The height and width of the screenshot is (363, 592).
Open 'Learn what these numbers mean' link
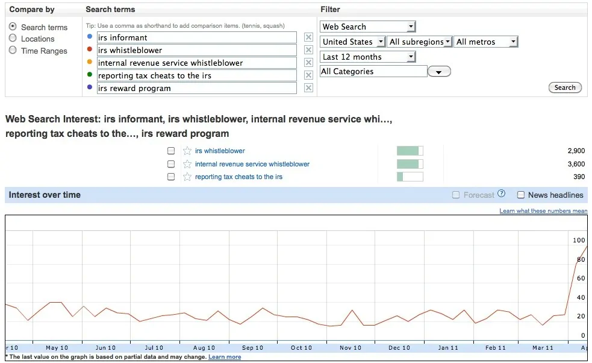pyautogui.click(x=543, y=210)
